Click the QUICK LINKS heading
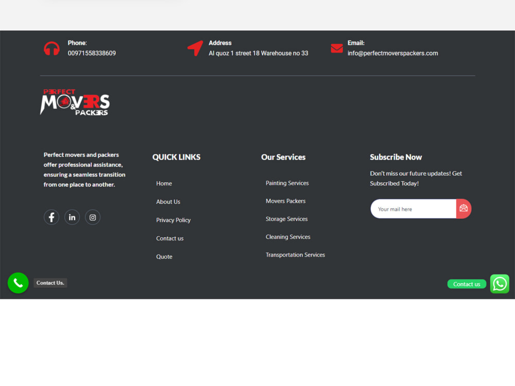This screenshot has width=515, height=386. 176,157
